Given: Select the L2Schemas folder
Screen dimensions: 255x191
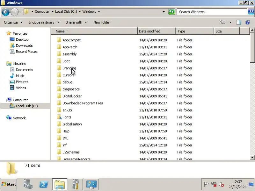Looking at the screenshot, I should coord(71,152).
